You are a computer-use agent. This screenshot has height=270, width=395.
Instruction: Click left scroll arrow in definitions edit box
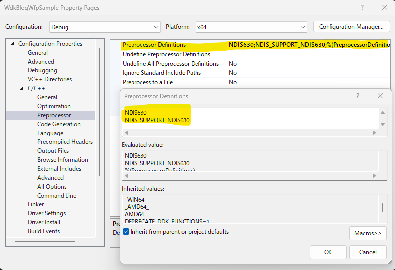pyautogui.click(x=127, y=133)
